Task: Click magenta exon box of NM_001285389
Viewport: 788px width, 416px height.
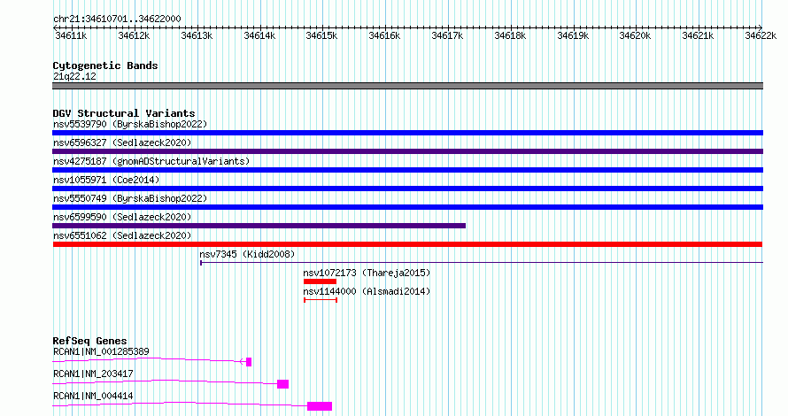Action: [x=249, y=362]
